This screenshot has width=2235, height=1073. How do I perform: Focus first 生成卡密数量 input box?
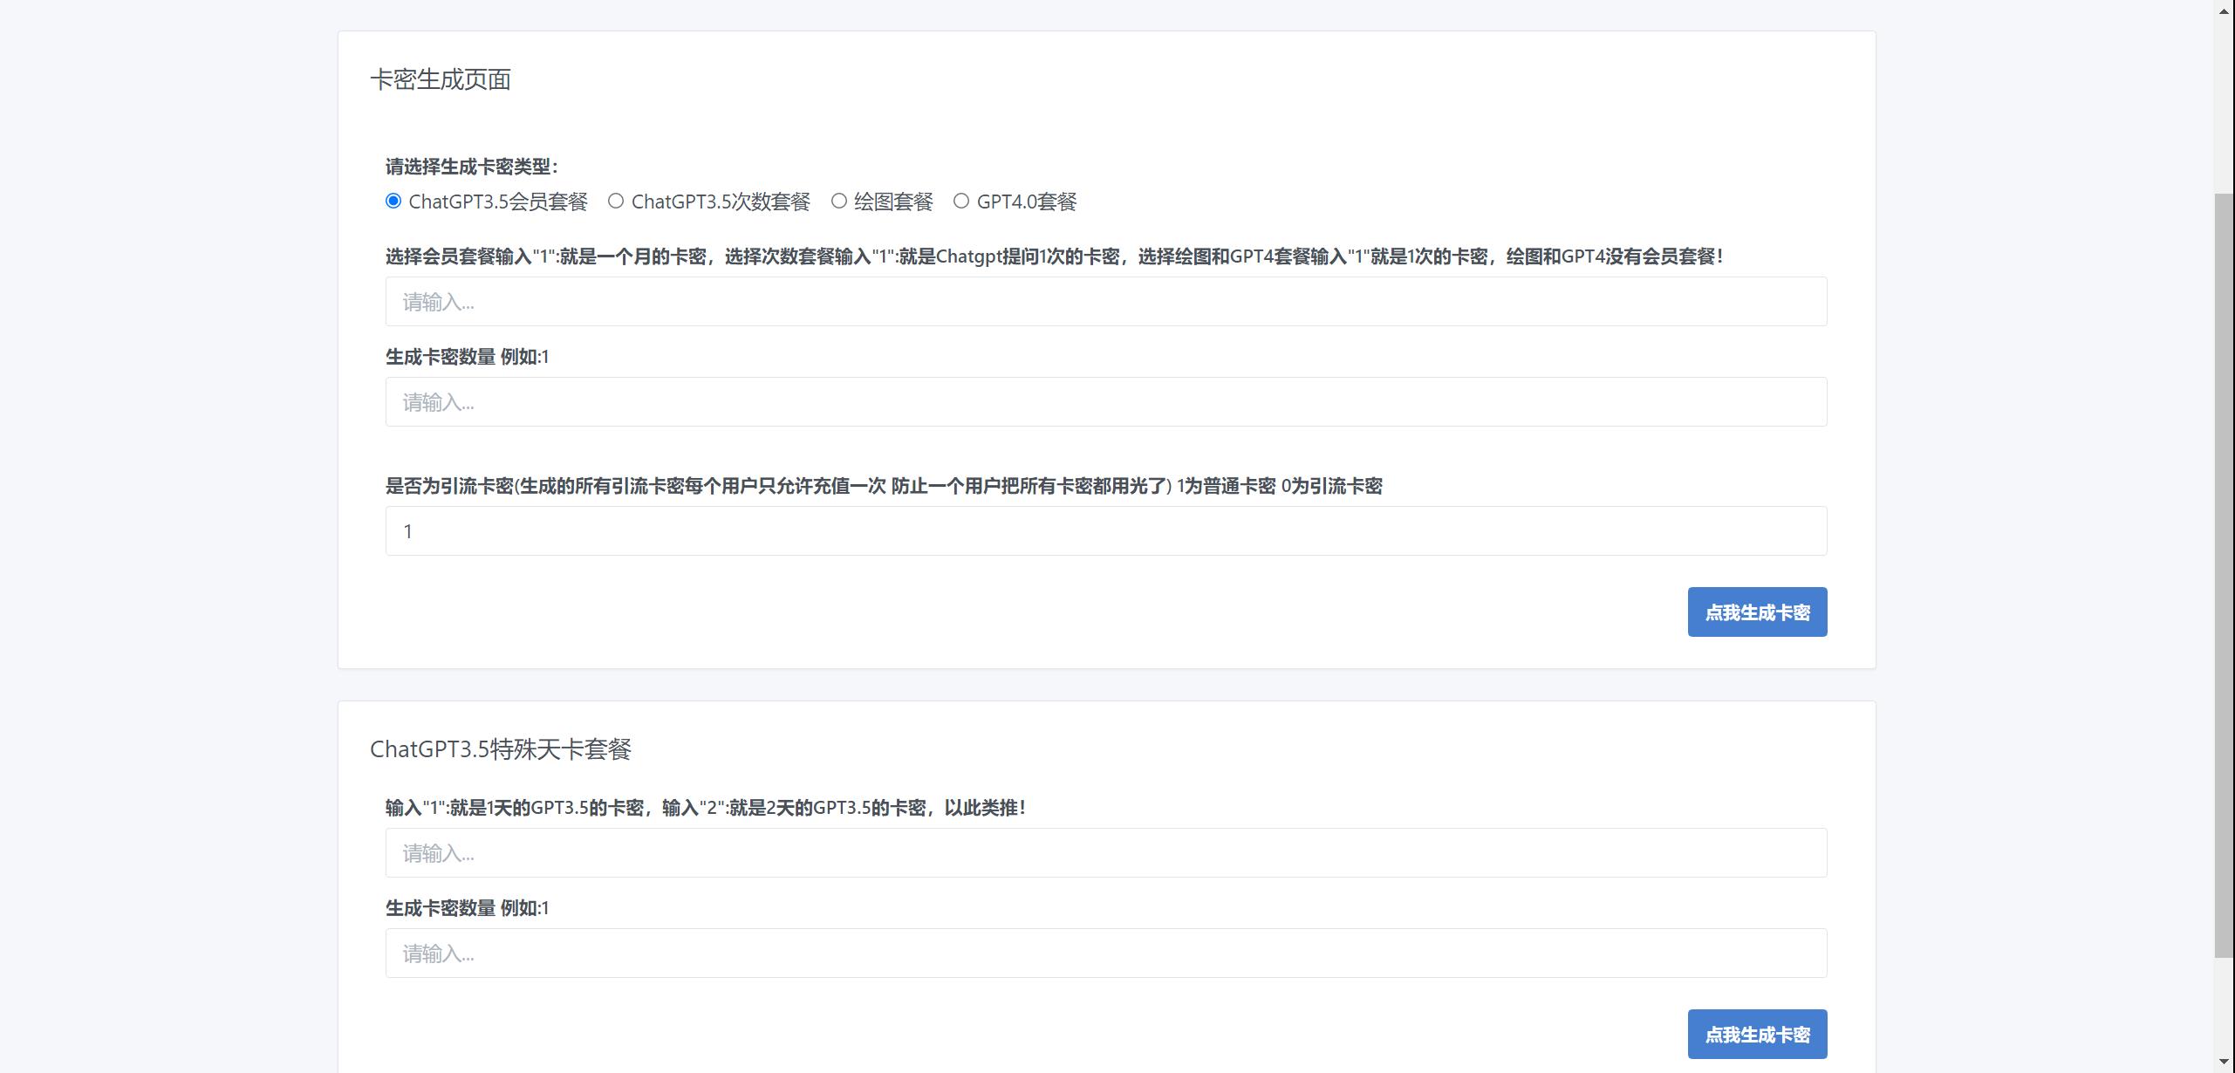coord(1105,402)
